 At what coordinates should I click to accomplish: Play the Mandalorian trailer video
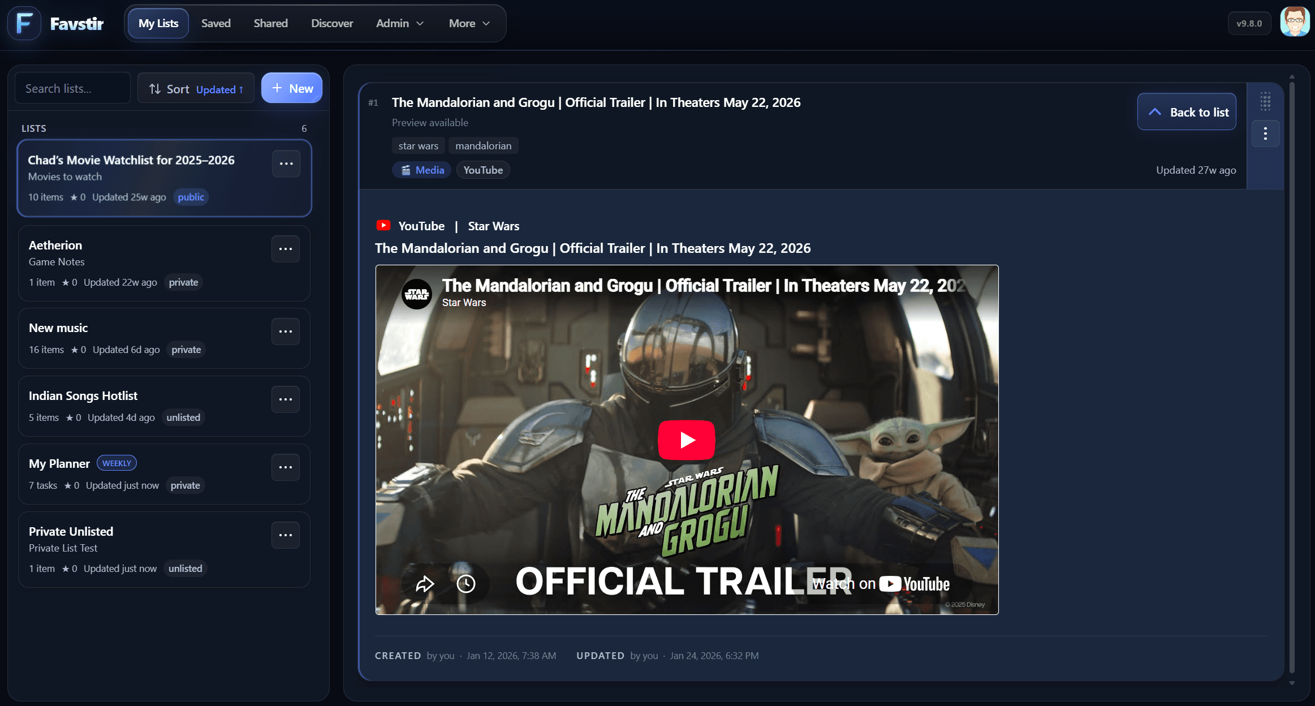point(687,440)
